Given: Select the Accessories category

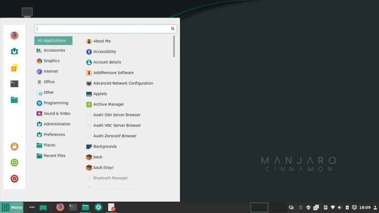Looking at the screenshot, I should pyautogui.click(x=54, y=50).
